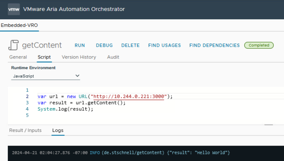Screen dimensions: 284x161
Task: Click line number 5 in the editor gutter
Action: tap(27, 115)
